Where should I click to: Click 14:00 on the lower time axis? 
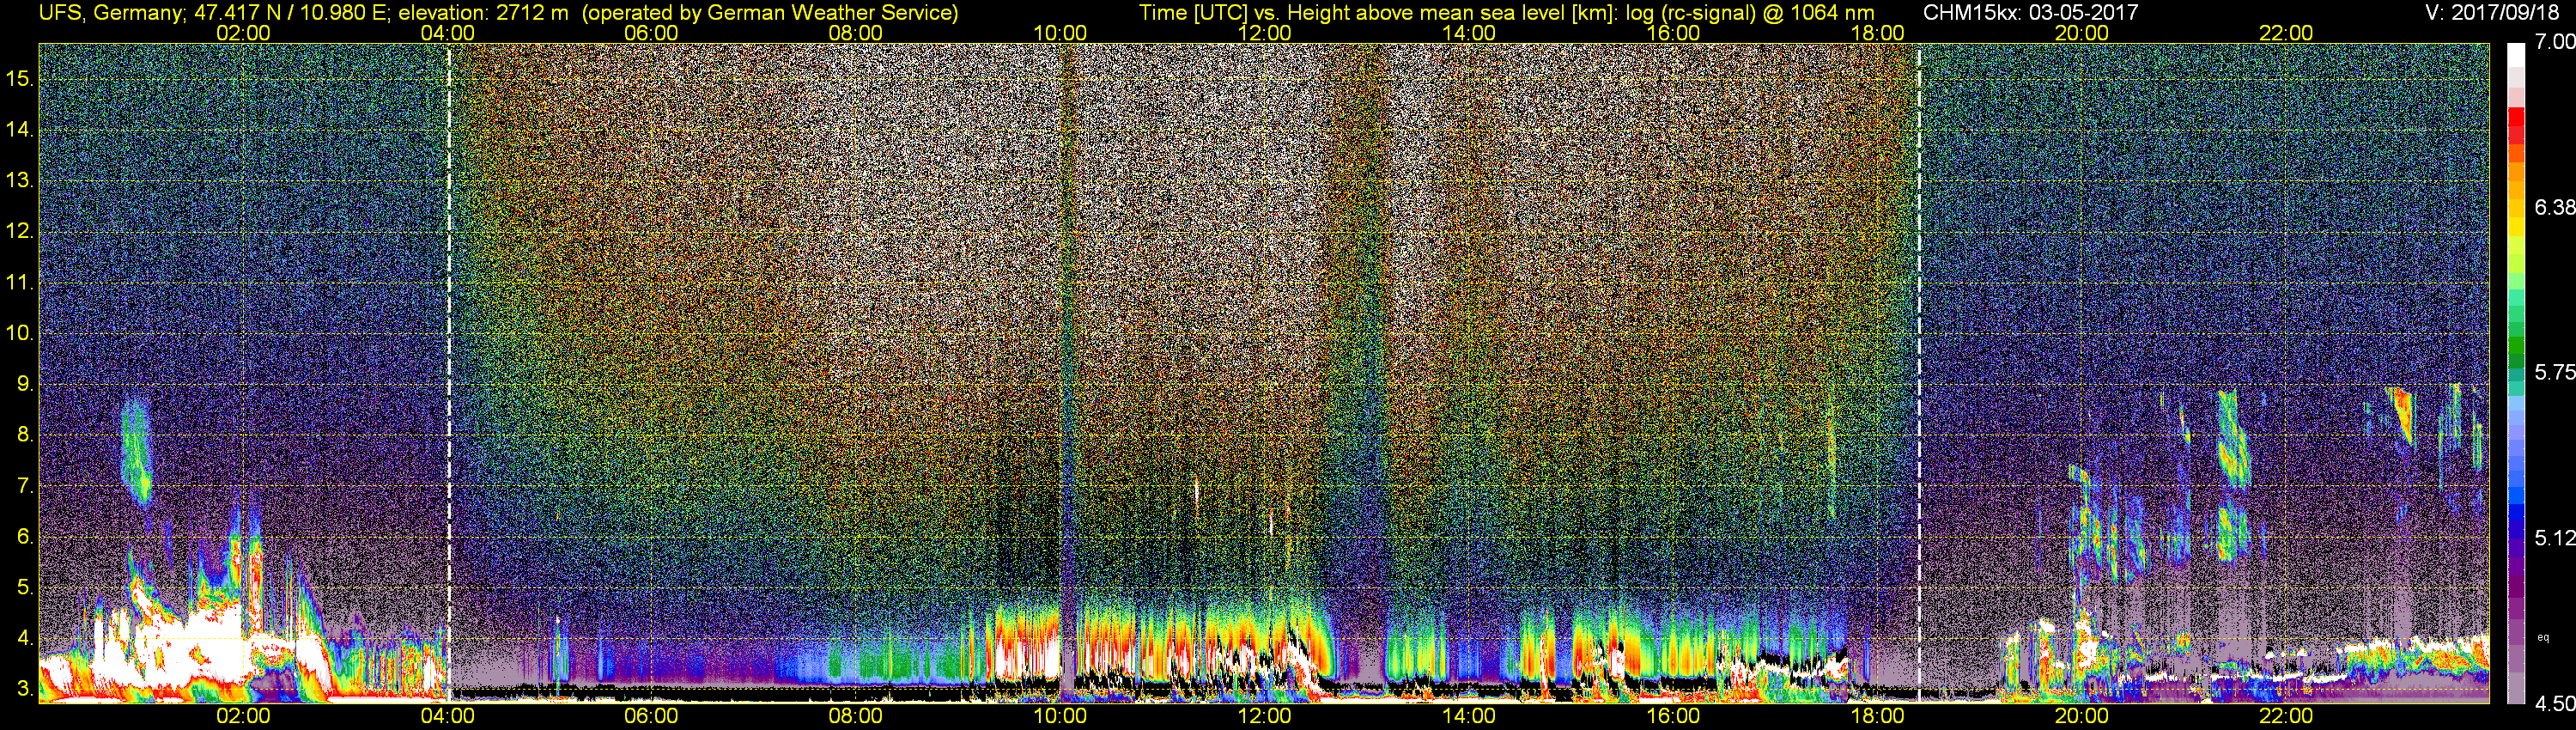1469,716
